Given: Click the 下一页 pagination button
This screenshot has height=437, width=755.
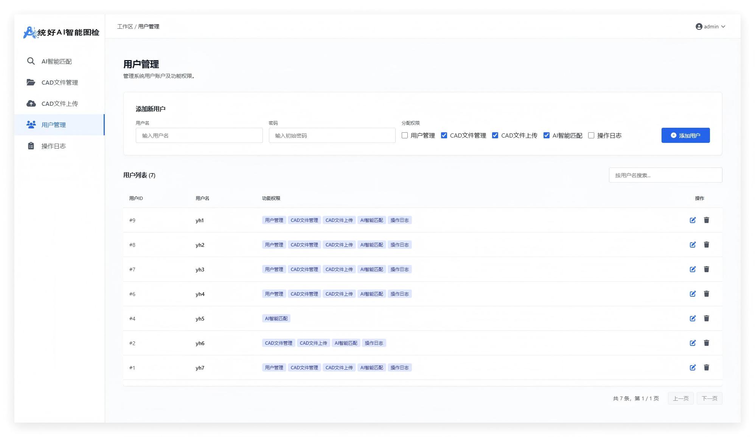Looking at the screenshot, I should (710, 398).
